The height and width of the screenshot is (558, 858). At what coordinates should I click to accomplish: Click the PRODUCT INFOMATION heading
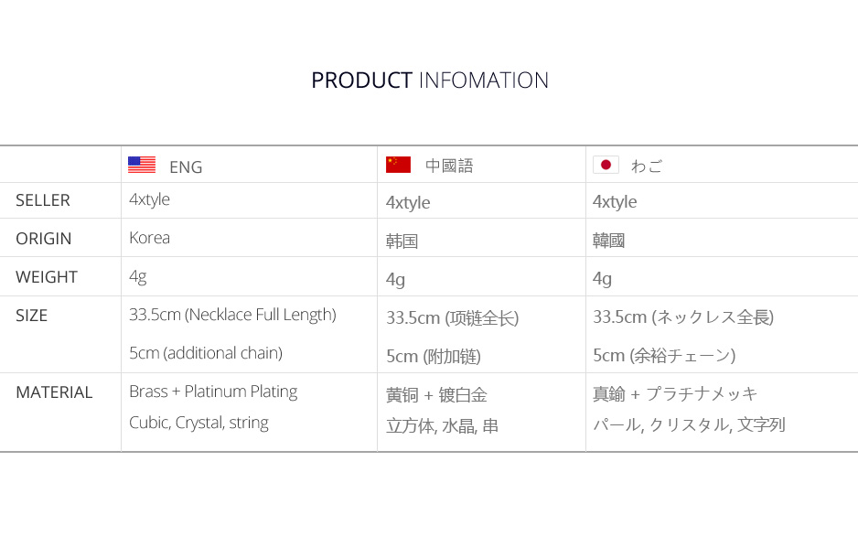pos(429,80)
